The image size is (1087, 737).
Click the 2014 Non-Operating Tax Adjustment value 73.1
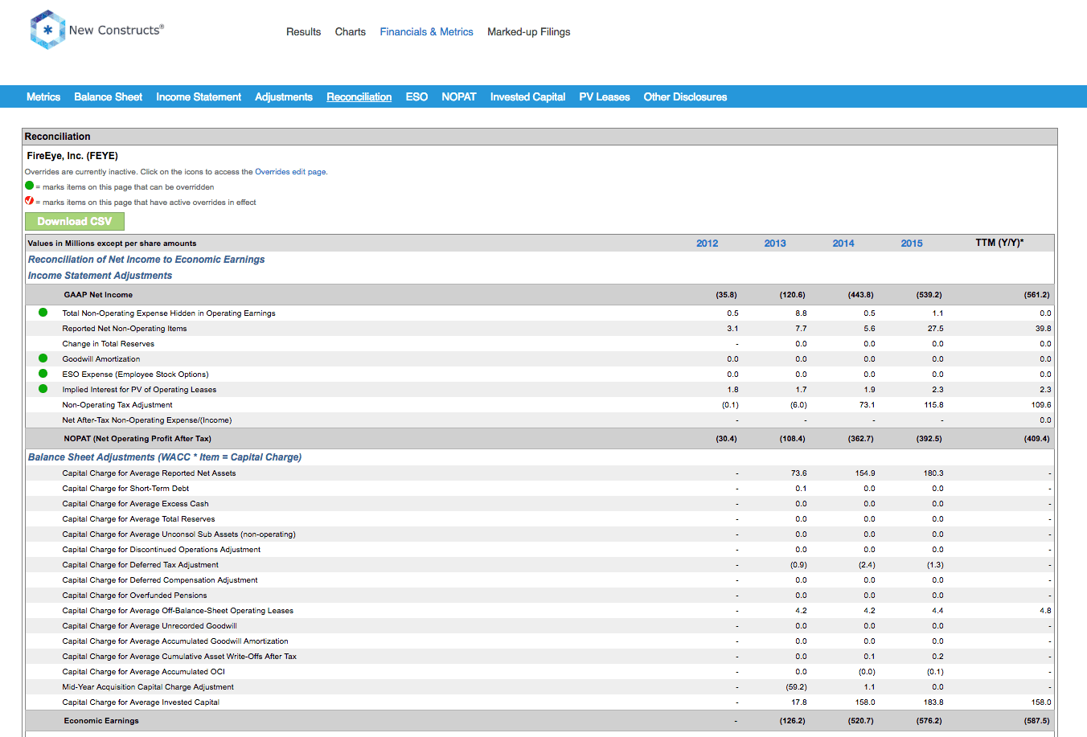pyautogui.click(x=867, y=404)
